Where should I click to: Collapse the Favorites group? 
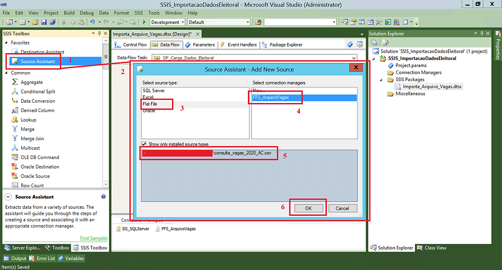(6, 42)
